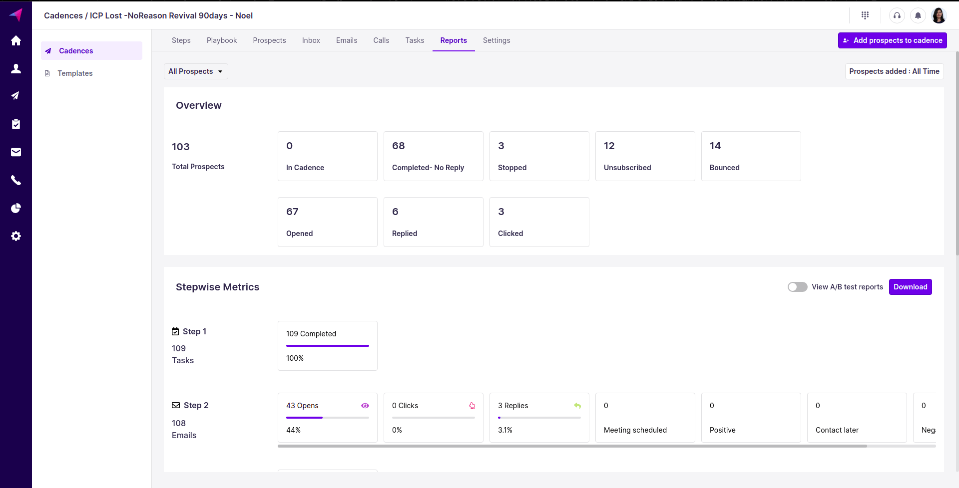This screenshot has width=959, height=488.
Task: Click the Step 2 horizontal scrollbar
Action: 572,446
